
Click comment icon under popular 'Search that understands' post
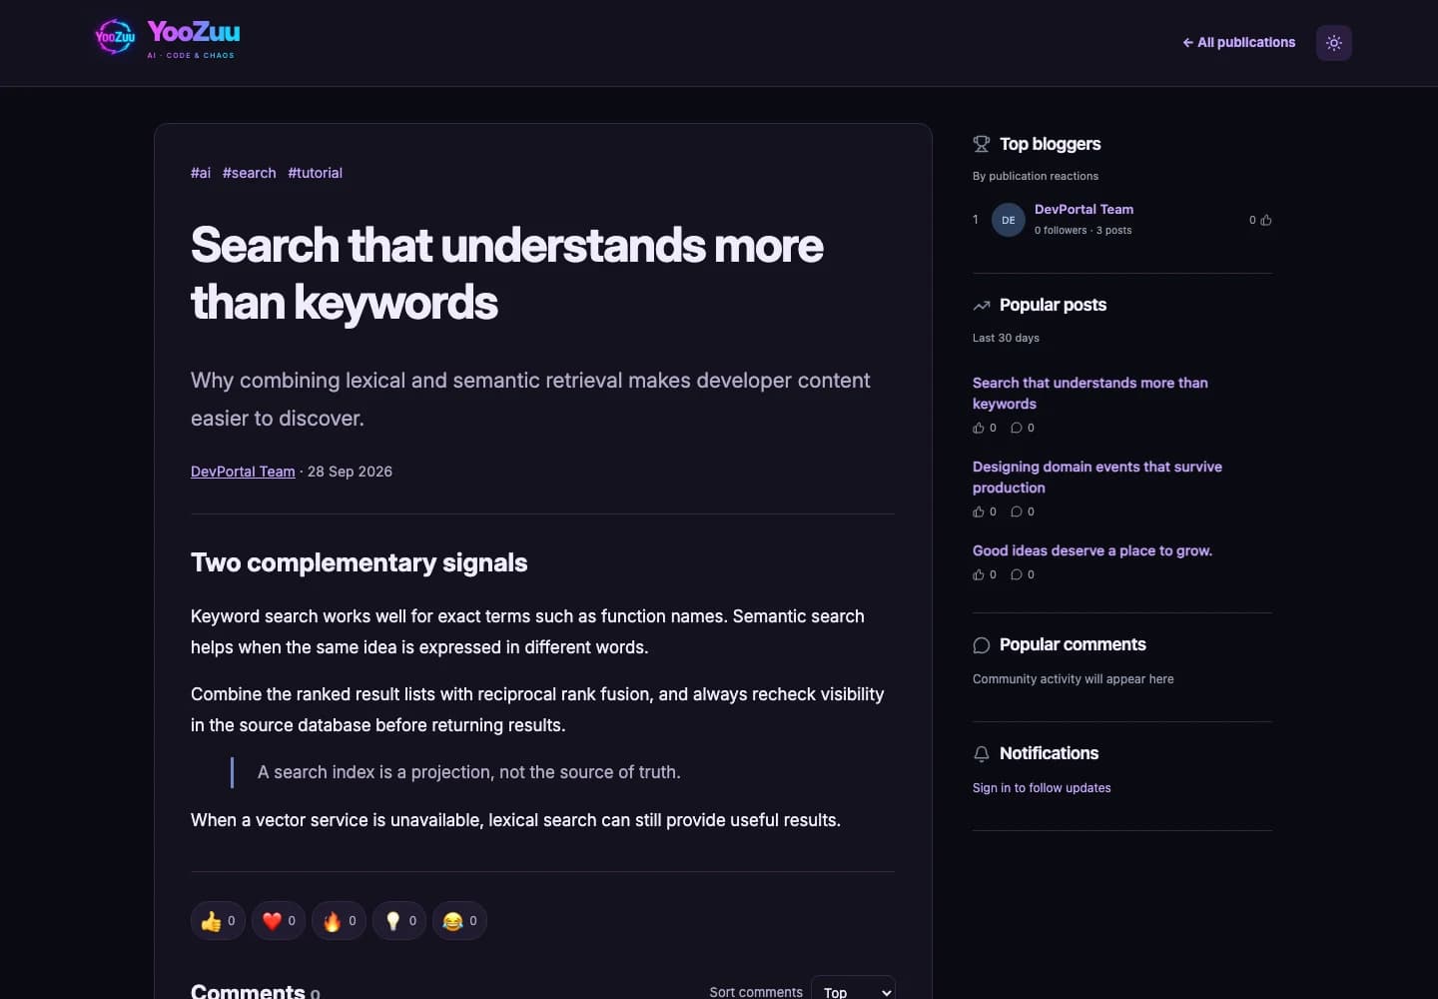1017,428
